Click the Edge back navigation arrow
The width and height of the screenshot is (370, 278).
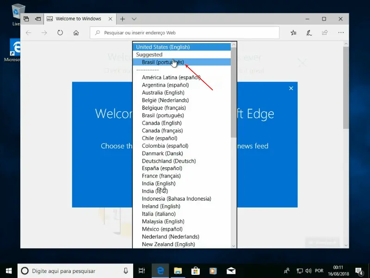click(29, 32)
